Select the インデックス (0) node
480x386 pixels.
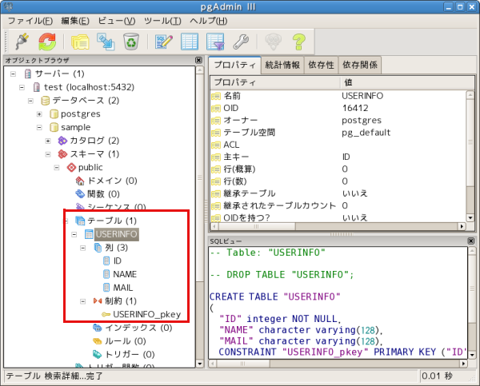(x=138, y=328)
